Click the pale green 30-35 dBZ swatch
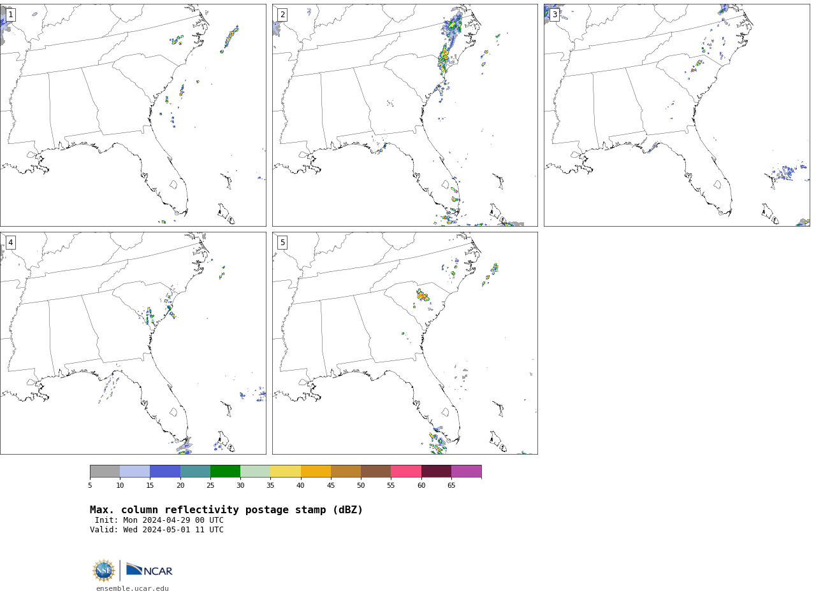 (255, 471)
